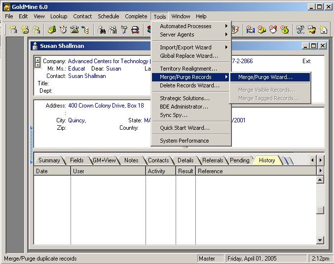The height and width of the screenshot is (264, 334).
Task: Click the Company field Advanced Centers for Technology
Action: [x=109, y=61]
